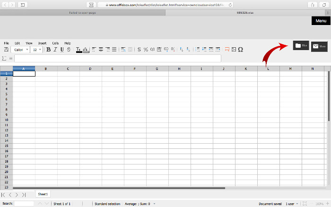Format cell as currency
Screen dimensions: 331x207
coord(139,50)
